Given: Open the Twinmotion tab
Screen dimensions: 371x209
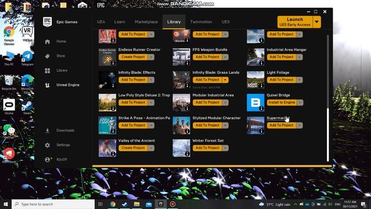Looking at the screenshot, I should coord(201,22).
